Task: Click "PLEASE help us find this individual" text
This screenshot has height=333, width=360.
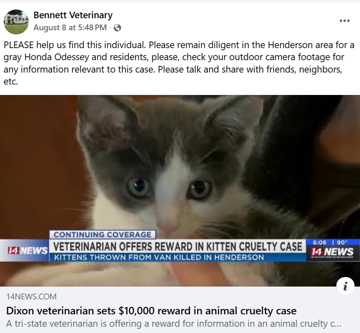Action: tap(75, 45)
